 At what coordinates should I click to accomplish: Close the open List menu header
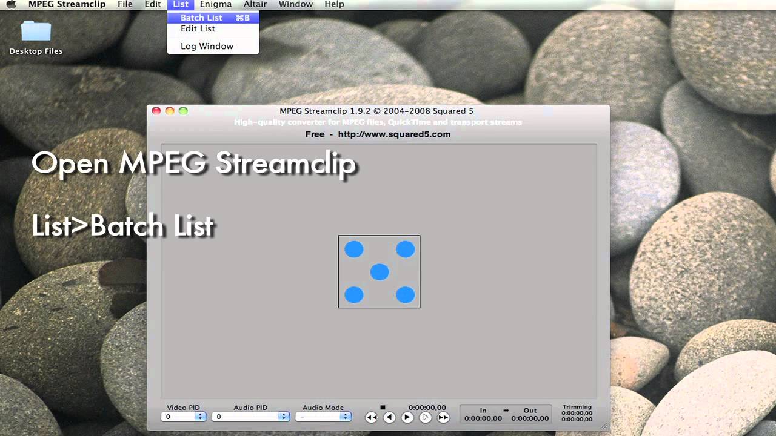coord(181,4)
